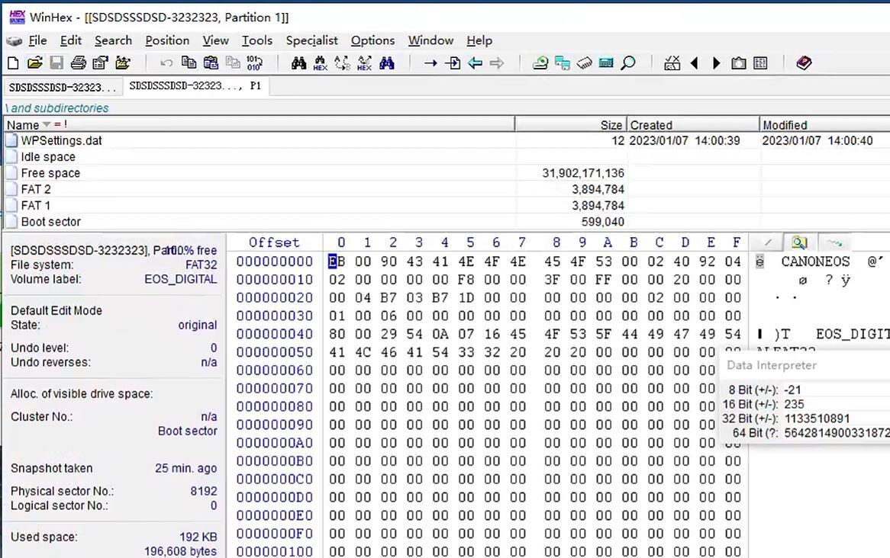The width and height of the screenshot is (890, 558).
Task: Click the blue Back arrow icon
Action: coord(475,63)
